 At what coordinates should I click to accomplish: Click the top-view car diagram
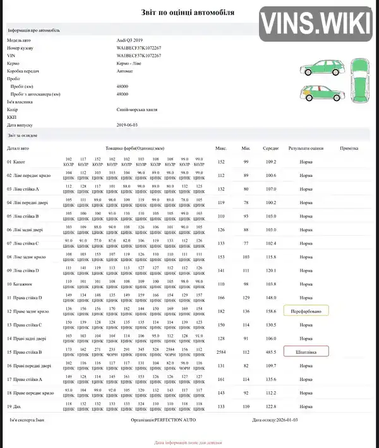360,80
